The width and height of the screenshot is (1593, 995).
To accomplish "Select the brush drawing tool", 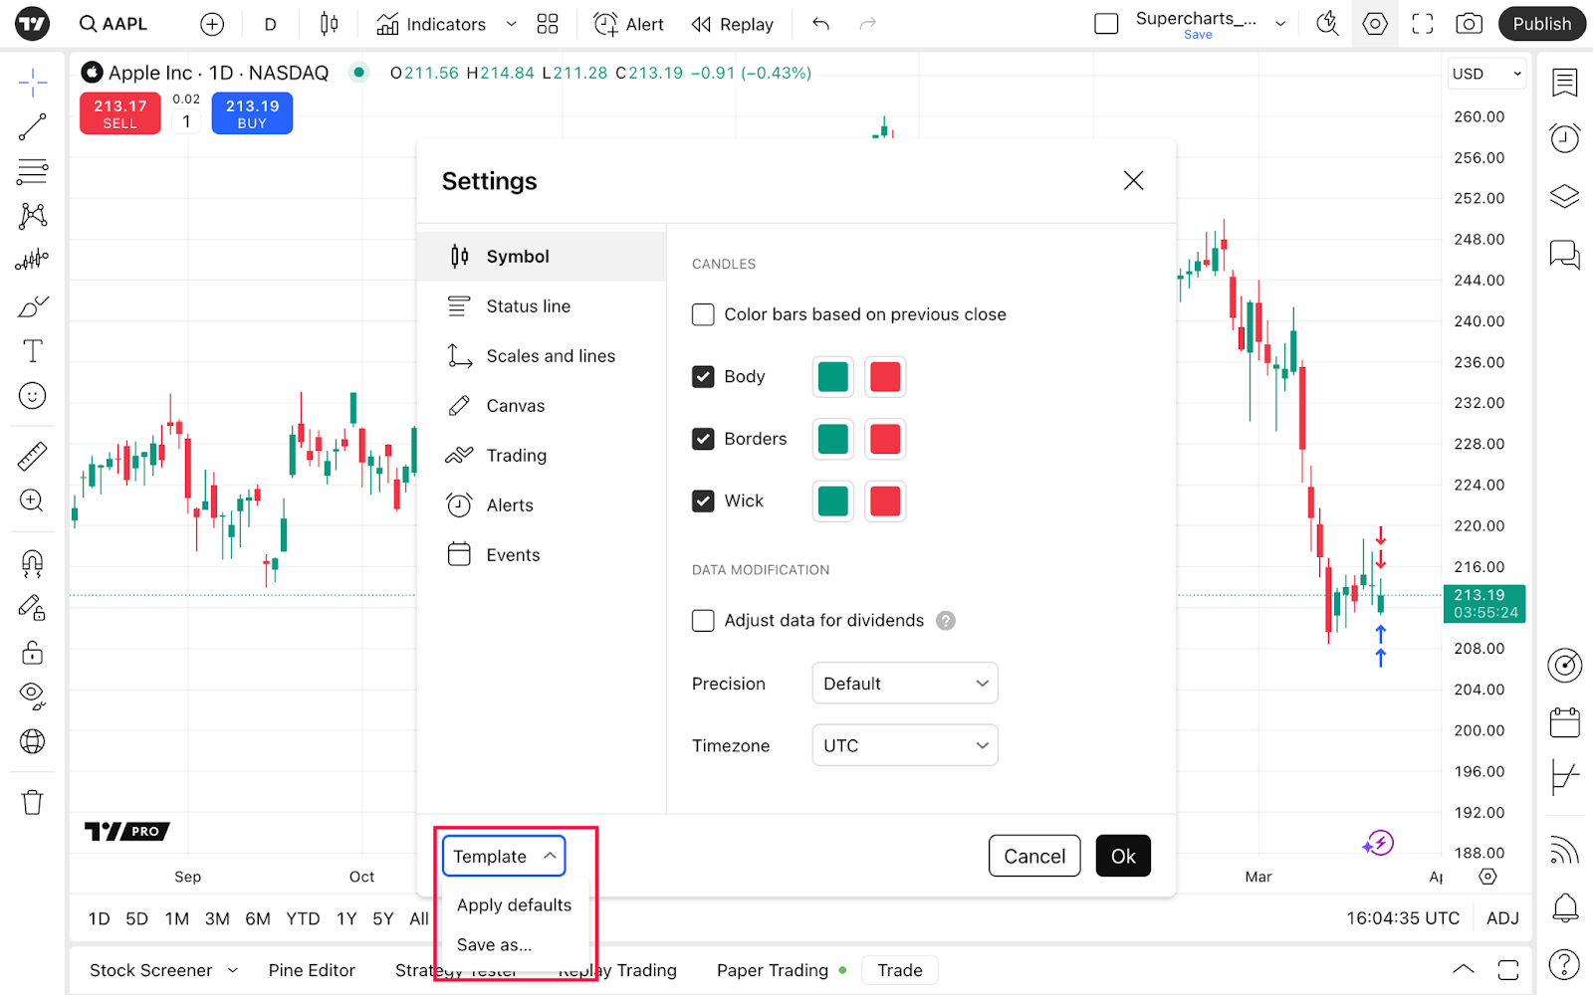I will tap(33, 306).
